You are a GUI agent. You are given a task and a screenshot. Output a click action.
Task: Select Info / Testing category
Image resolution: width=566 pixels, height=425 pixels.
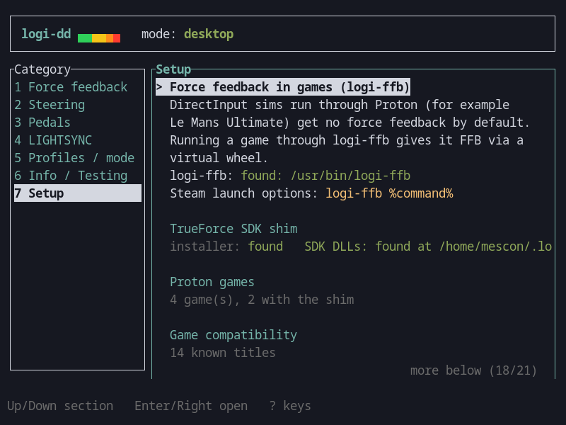pos(78,176)
